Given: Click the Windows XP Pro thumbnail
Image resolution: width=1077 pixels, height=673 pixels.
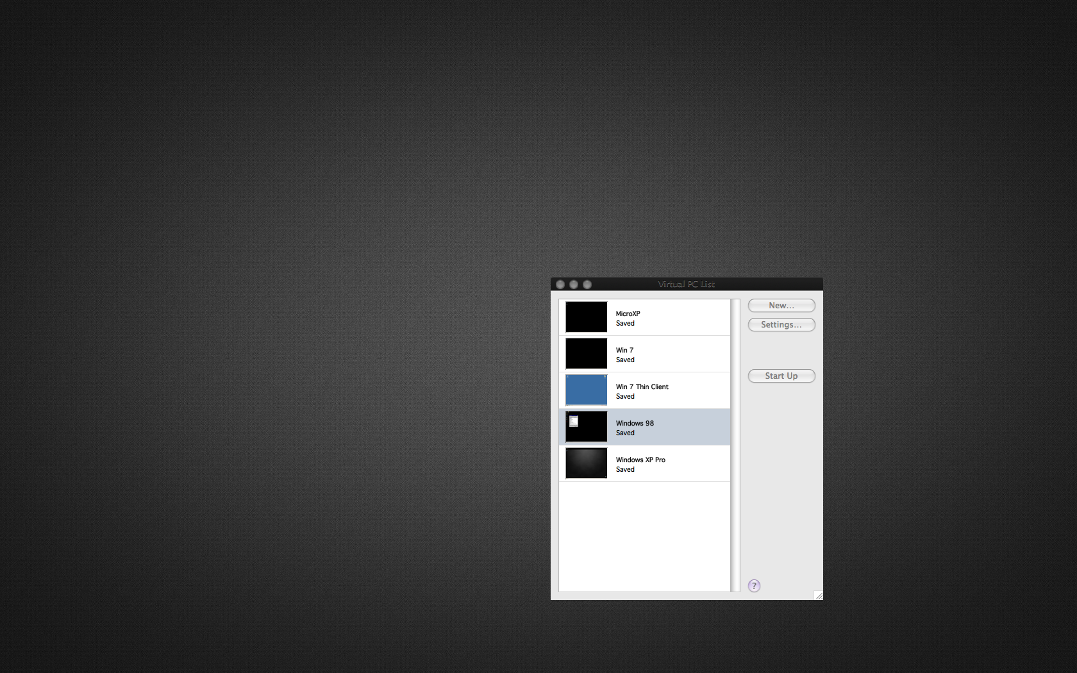Looking at the screenshot, I should click(x=586, y=463).
